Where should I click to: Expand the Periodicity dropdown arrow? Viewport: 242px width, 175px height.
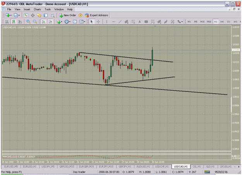pyautogui.click(x=70, y=22)
